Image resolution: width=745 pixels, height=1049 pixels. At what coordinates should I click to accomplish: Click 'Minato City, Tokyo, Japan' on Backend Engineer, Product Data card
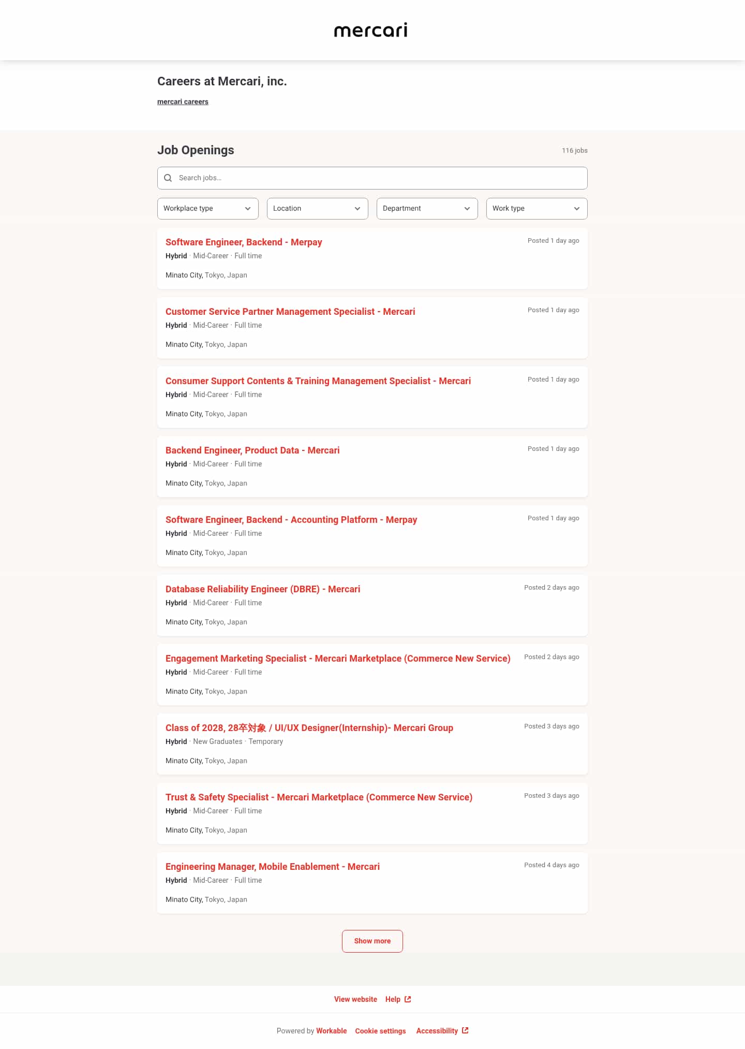[206, 484]
